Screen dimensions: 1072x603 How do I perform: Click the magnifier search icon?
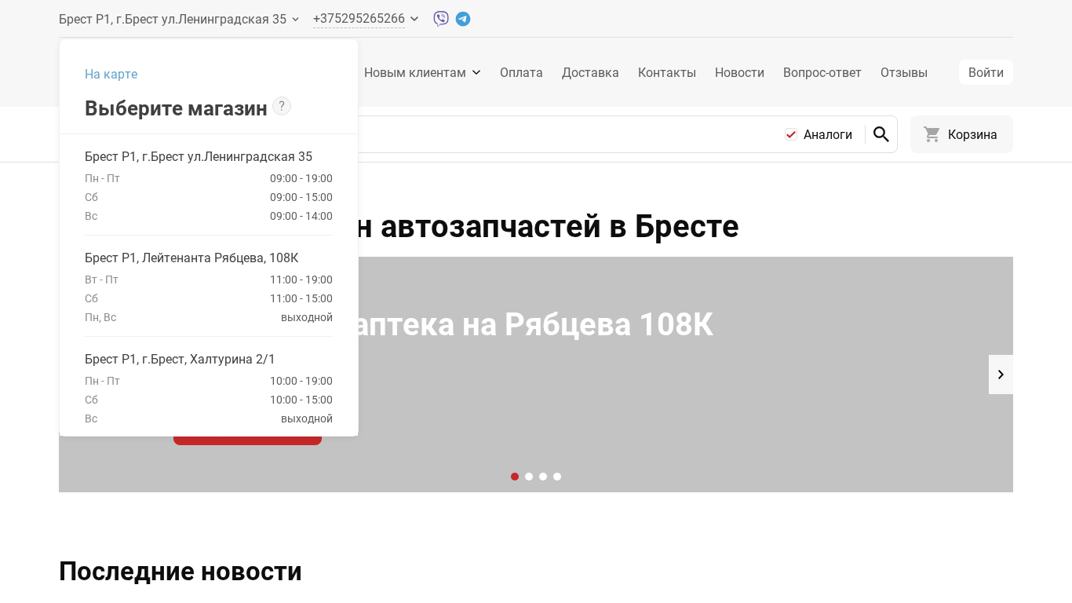(x=881, y=134)
